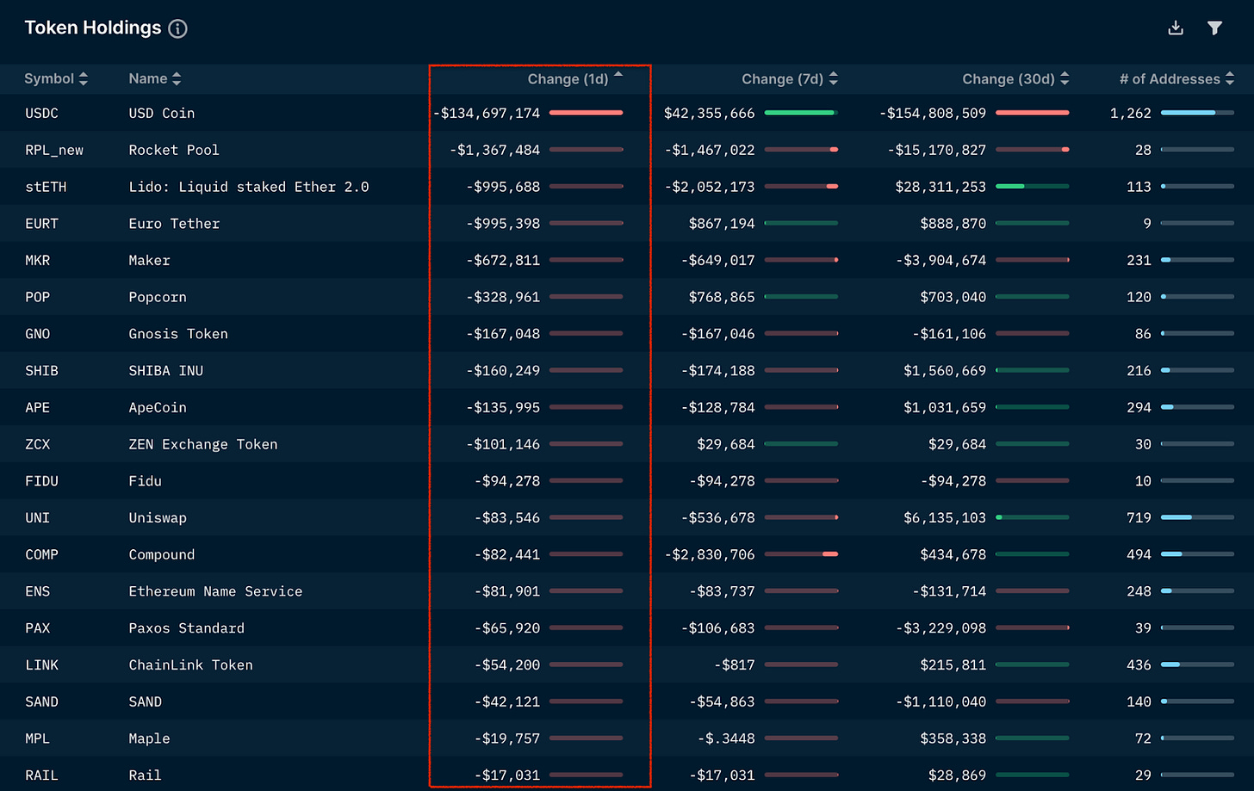This screenshot has width=1254, height=791.
Task: Click the -$2,830,706 COMP 7d value
Action: click(x=709, y=555)
